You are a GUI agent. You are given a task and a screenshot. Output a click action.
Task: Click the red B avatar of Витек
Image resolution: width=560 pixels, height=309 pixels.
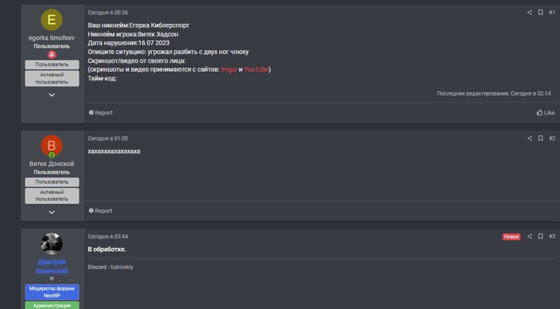(51, 146)
